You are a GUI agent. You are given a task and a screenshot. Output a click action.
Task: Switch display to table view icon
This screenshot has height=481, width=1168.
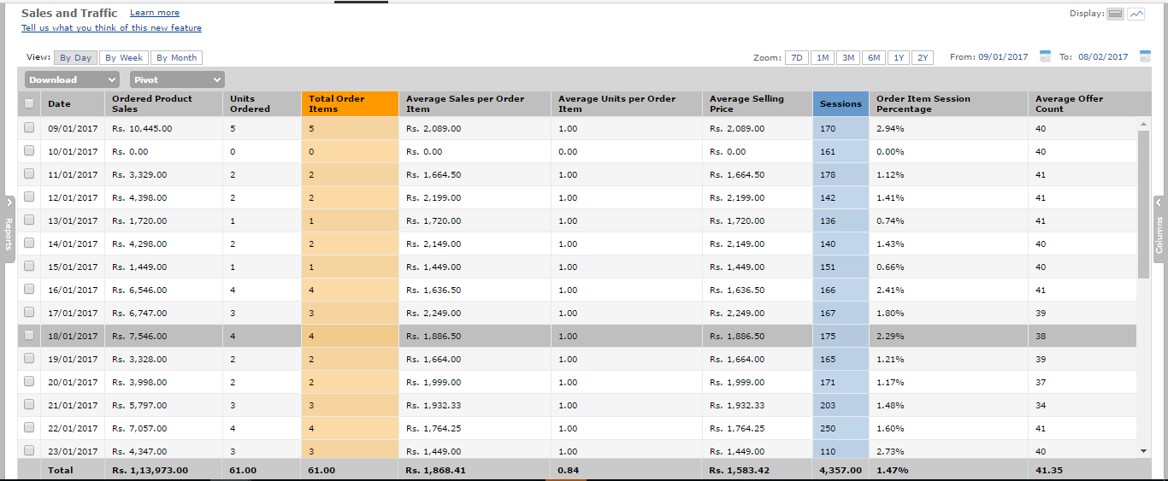1115,14
